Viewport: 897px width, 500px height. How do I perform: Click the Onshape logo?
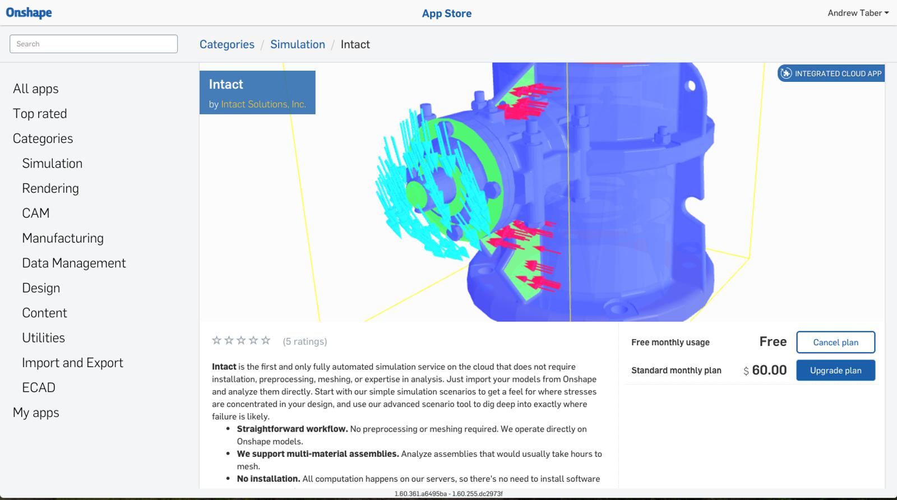(29, 12)
